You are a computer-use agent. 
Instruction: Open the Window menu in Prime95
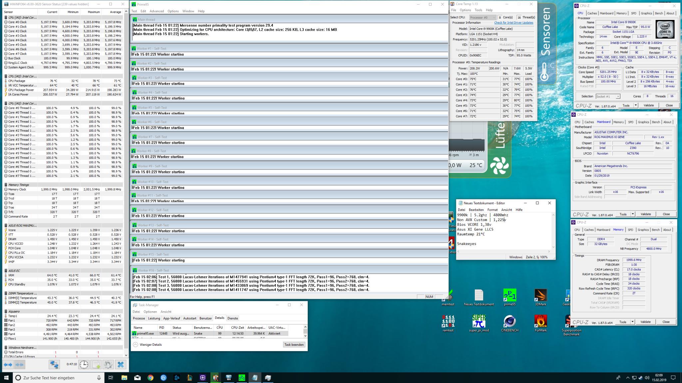coord(188,11)
